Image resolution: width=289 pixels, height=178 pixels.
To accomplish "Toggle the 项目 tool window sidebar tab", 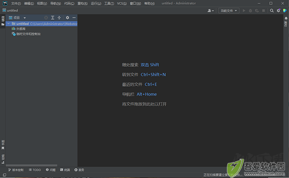I will tap(3, 21).
